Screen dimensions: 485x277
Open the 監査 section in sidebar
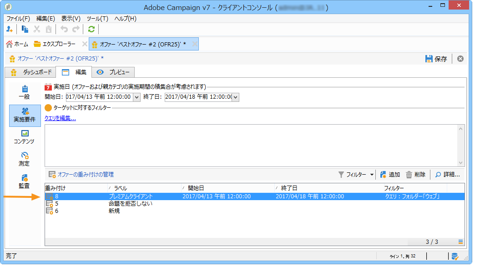[x=24, y=181]
